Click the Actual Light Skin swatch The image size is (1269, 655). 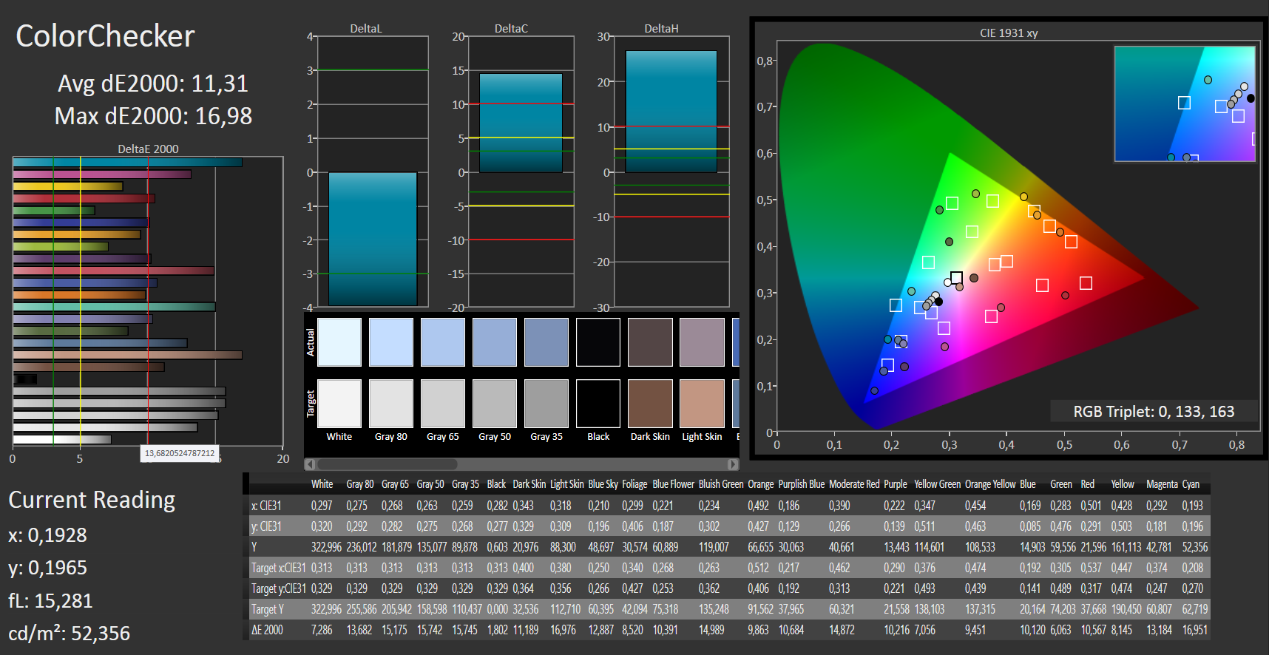tap(702, 342)
